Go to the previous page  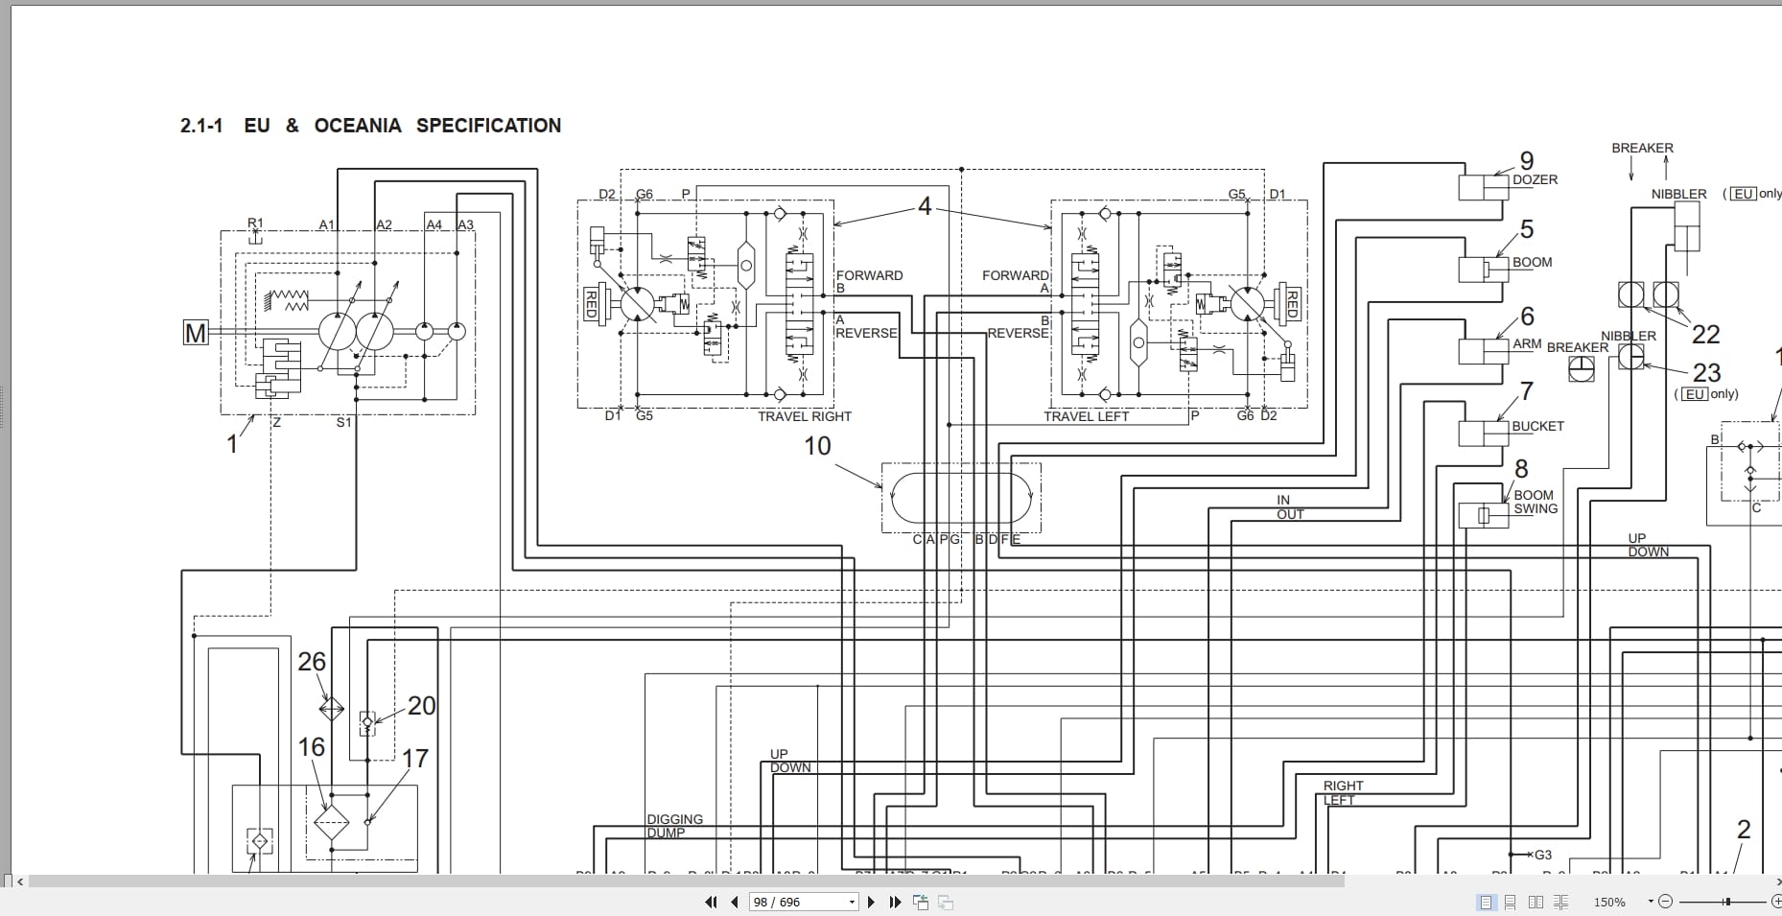[x=735, y=902]
